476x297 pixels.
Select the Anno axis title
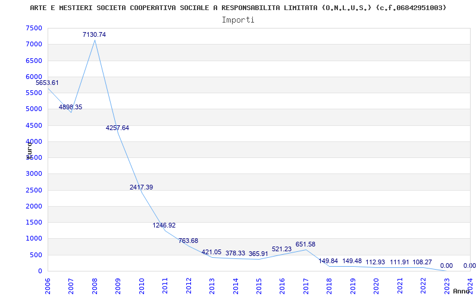pyautogui.click(x=462, y=291)
